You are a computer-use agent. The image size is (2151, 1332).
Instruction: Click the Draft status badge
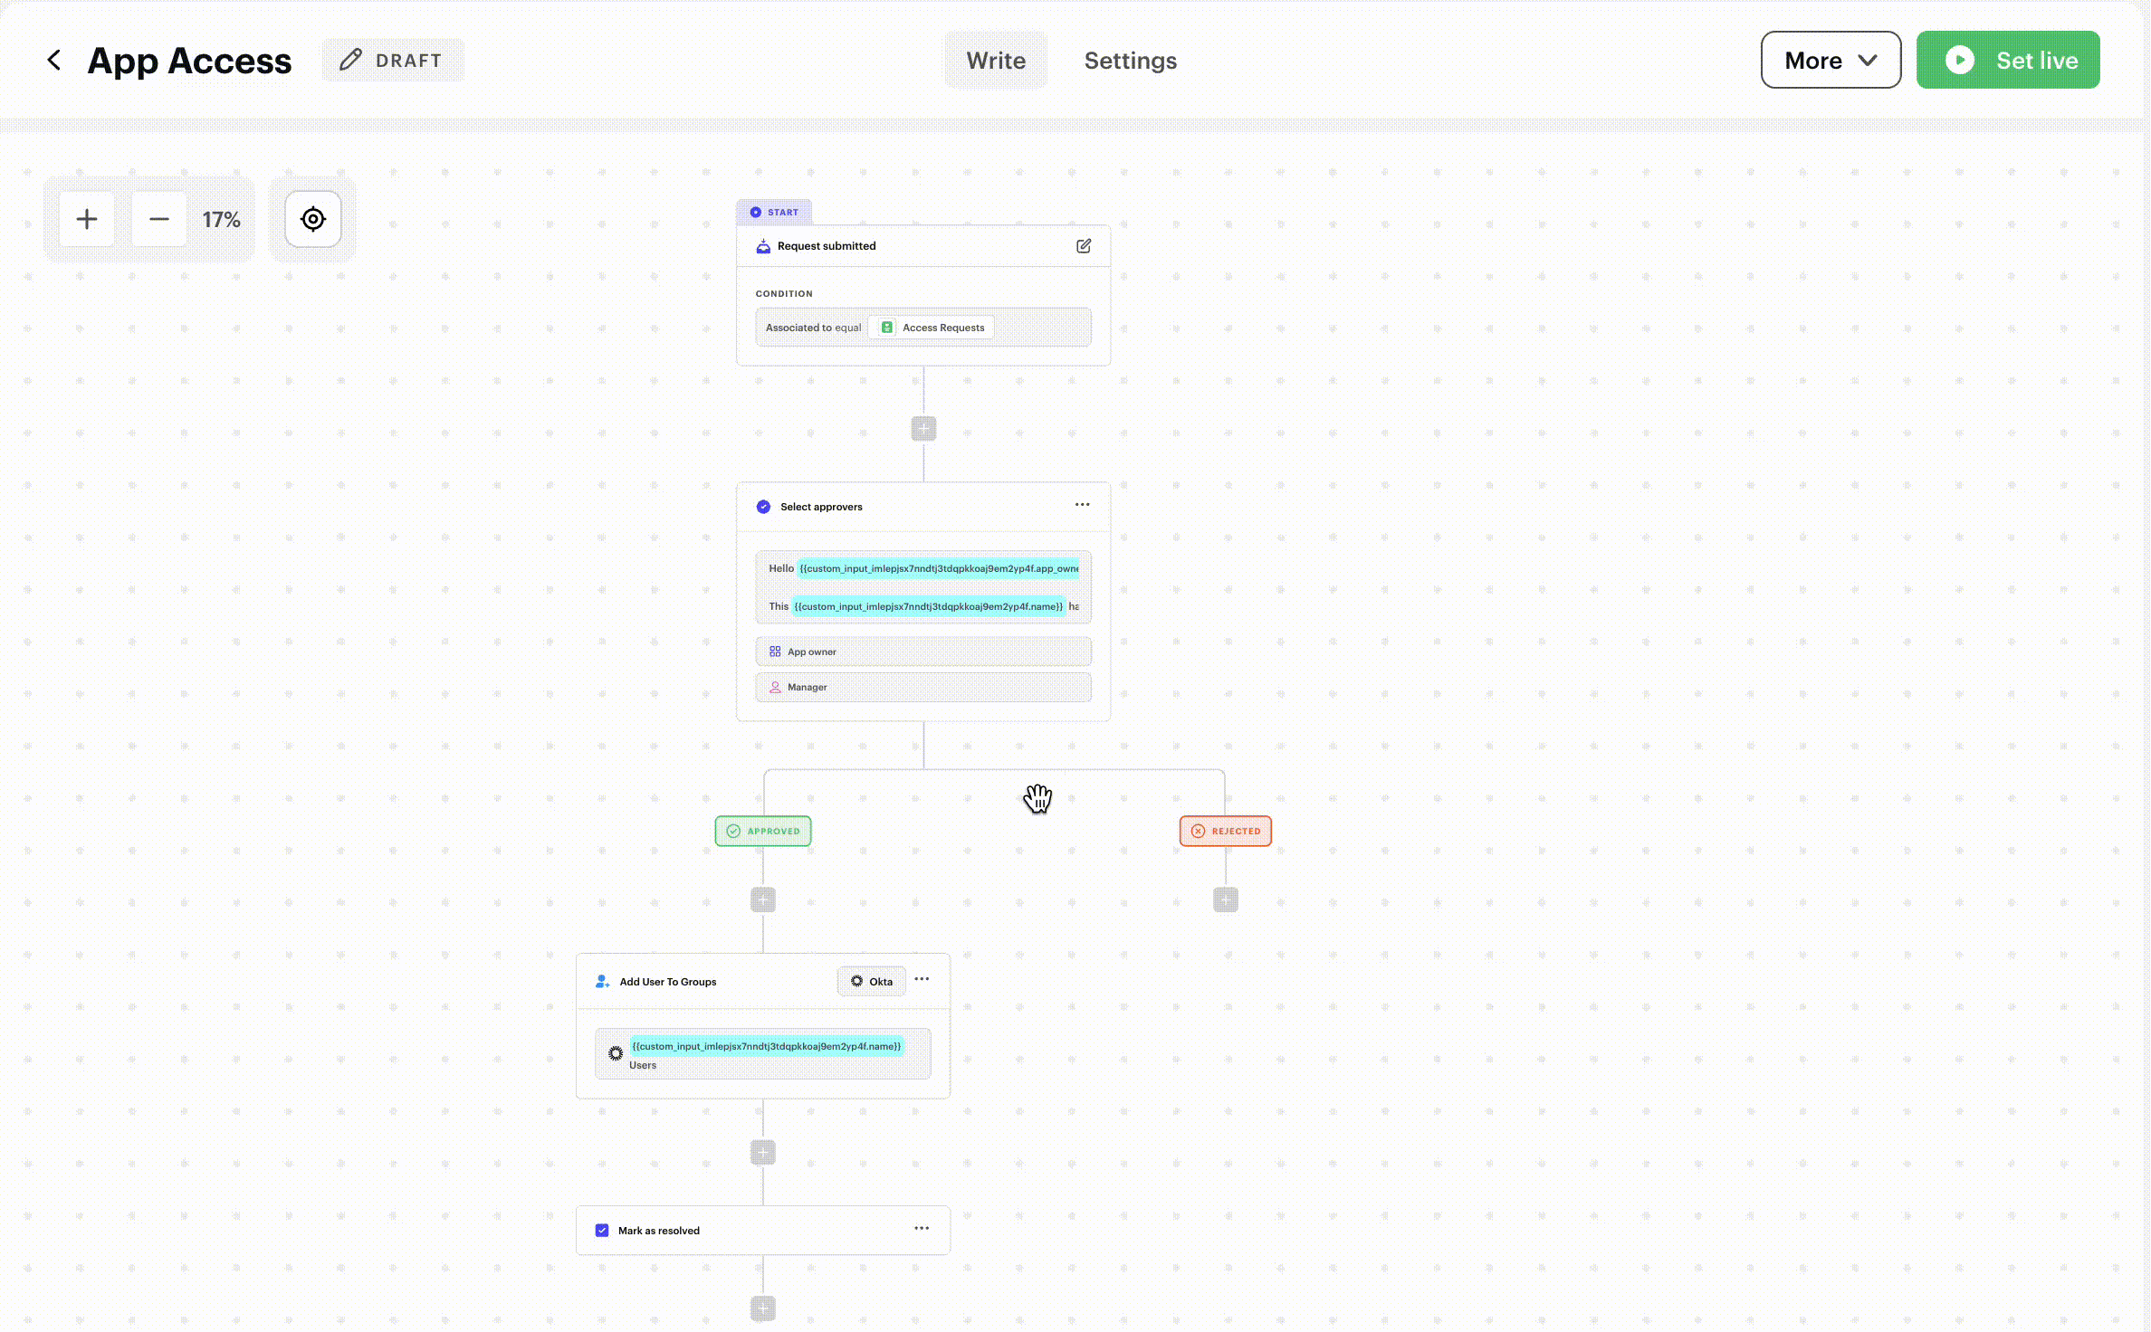click(x=392, y=61)
